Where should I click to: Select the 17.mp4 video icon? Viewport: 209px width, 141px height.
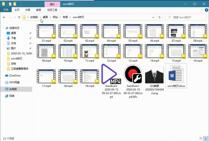[x=46, y=77]
